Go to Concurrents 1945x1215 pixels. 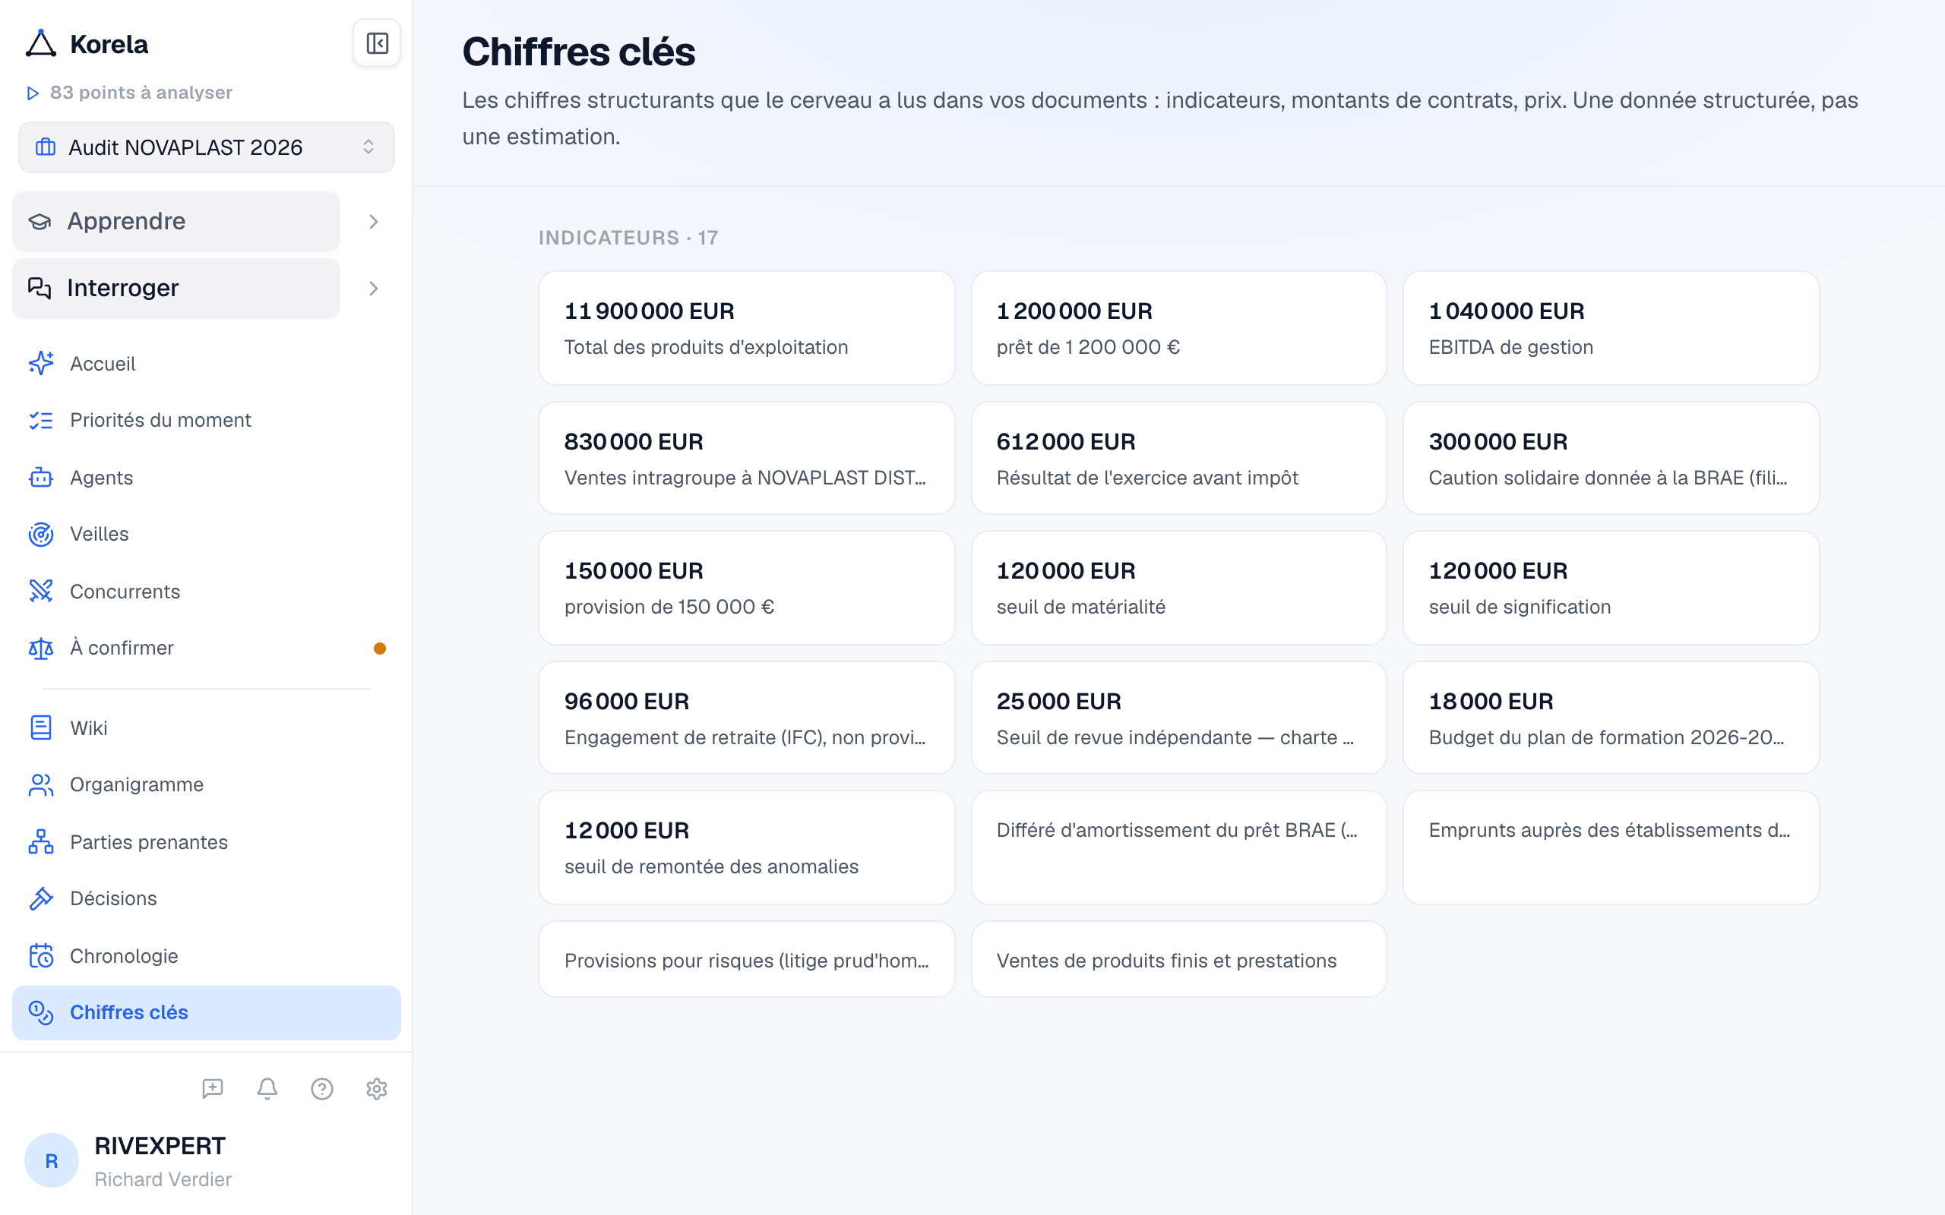[x=207, y=591]
